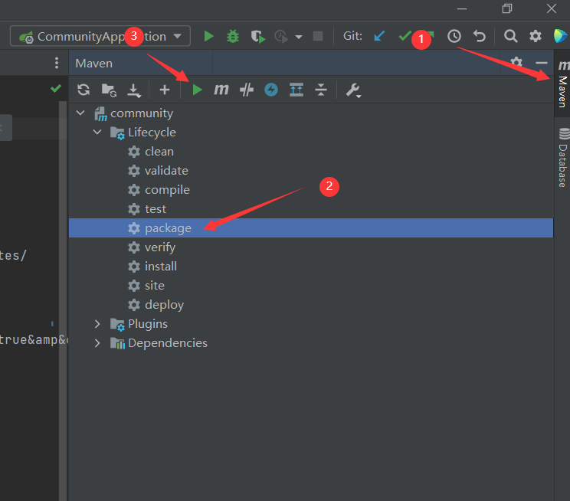
Task: Open the CommunityApplication run configuration dropdown
Action: pos(100,36)
